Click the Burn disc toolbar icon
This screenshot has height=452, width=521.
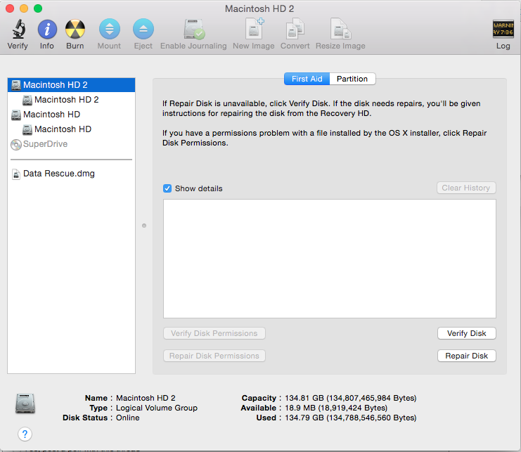[75, 30]
